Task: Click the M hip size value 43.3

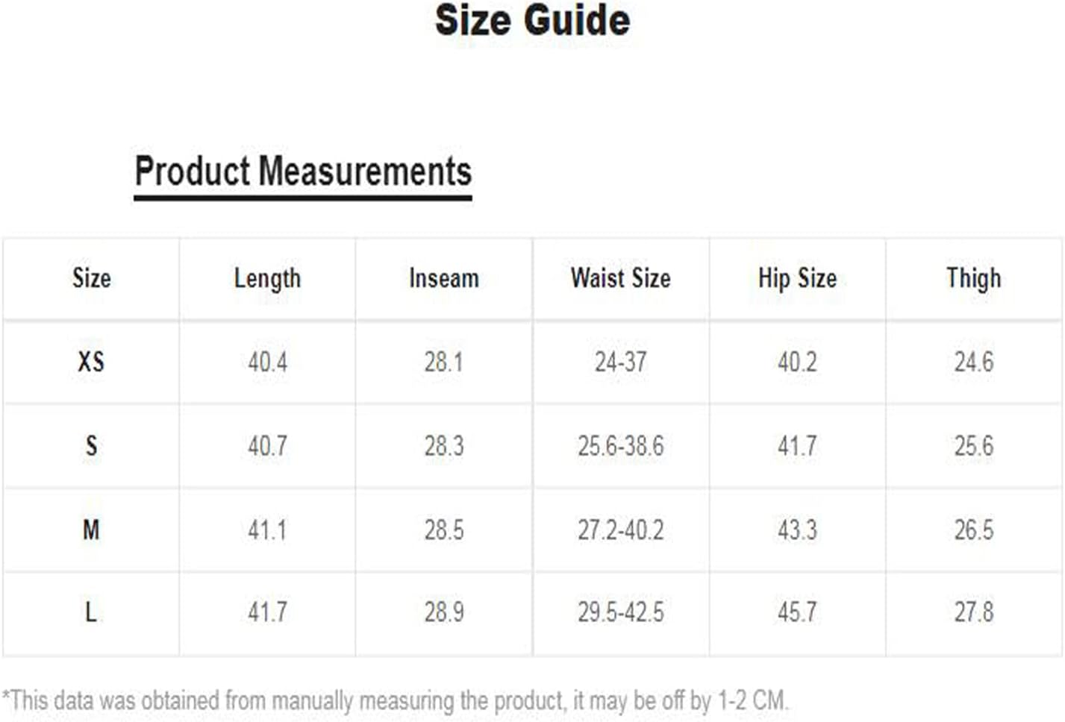Action: pos(797,530)
